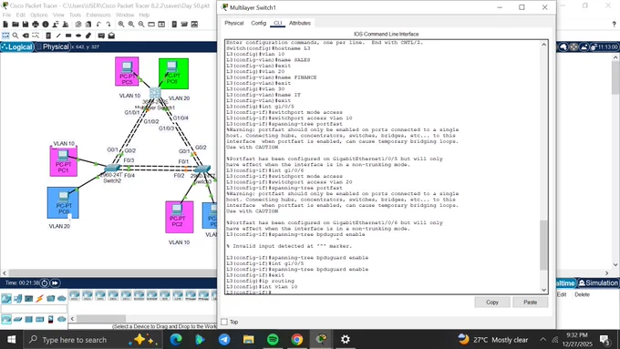Click the taskbar search box
Viewport: 620px width, 349px height.
point(93,340)
